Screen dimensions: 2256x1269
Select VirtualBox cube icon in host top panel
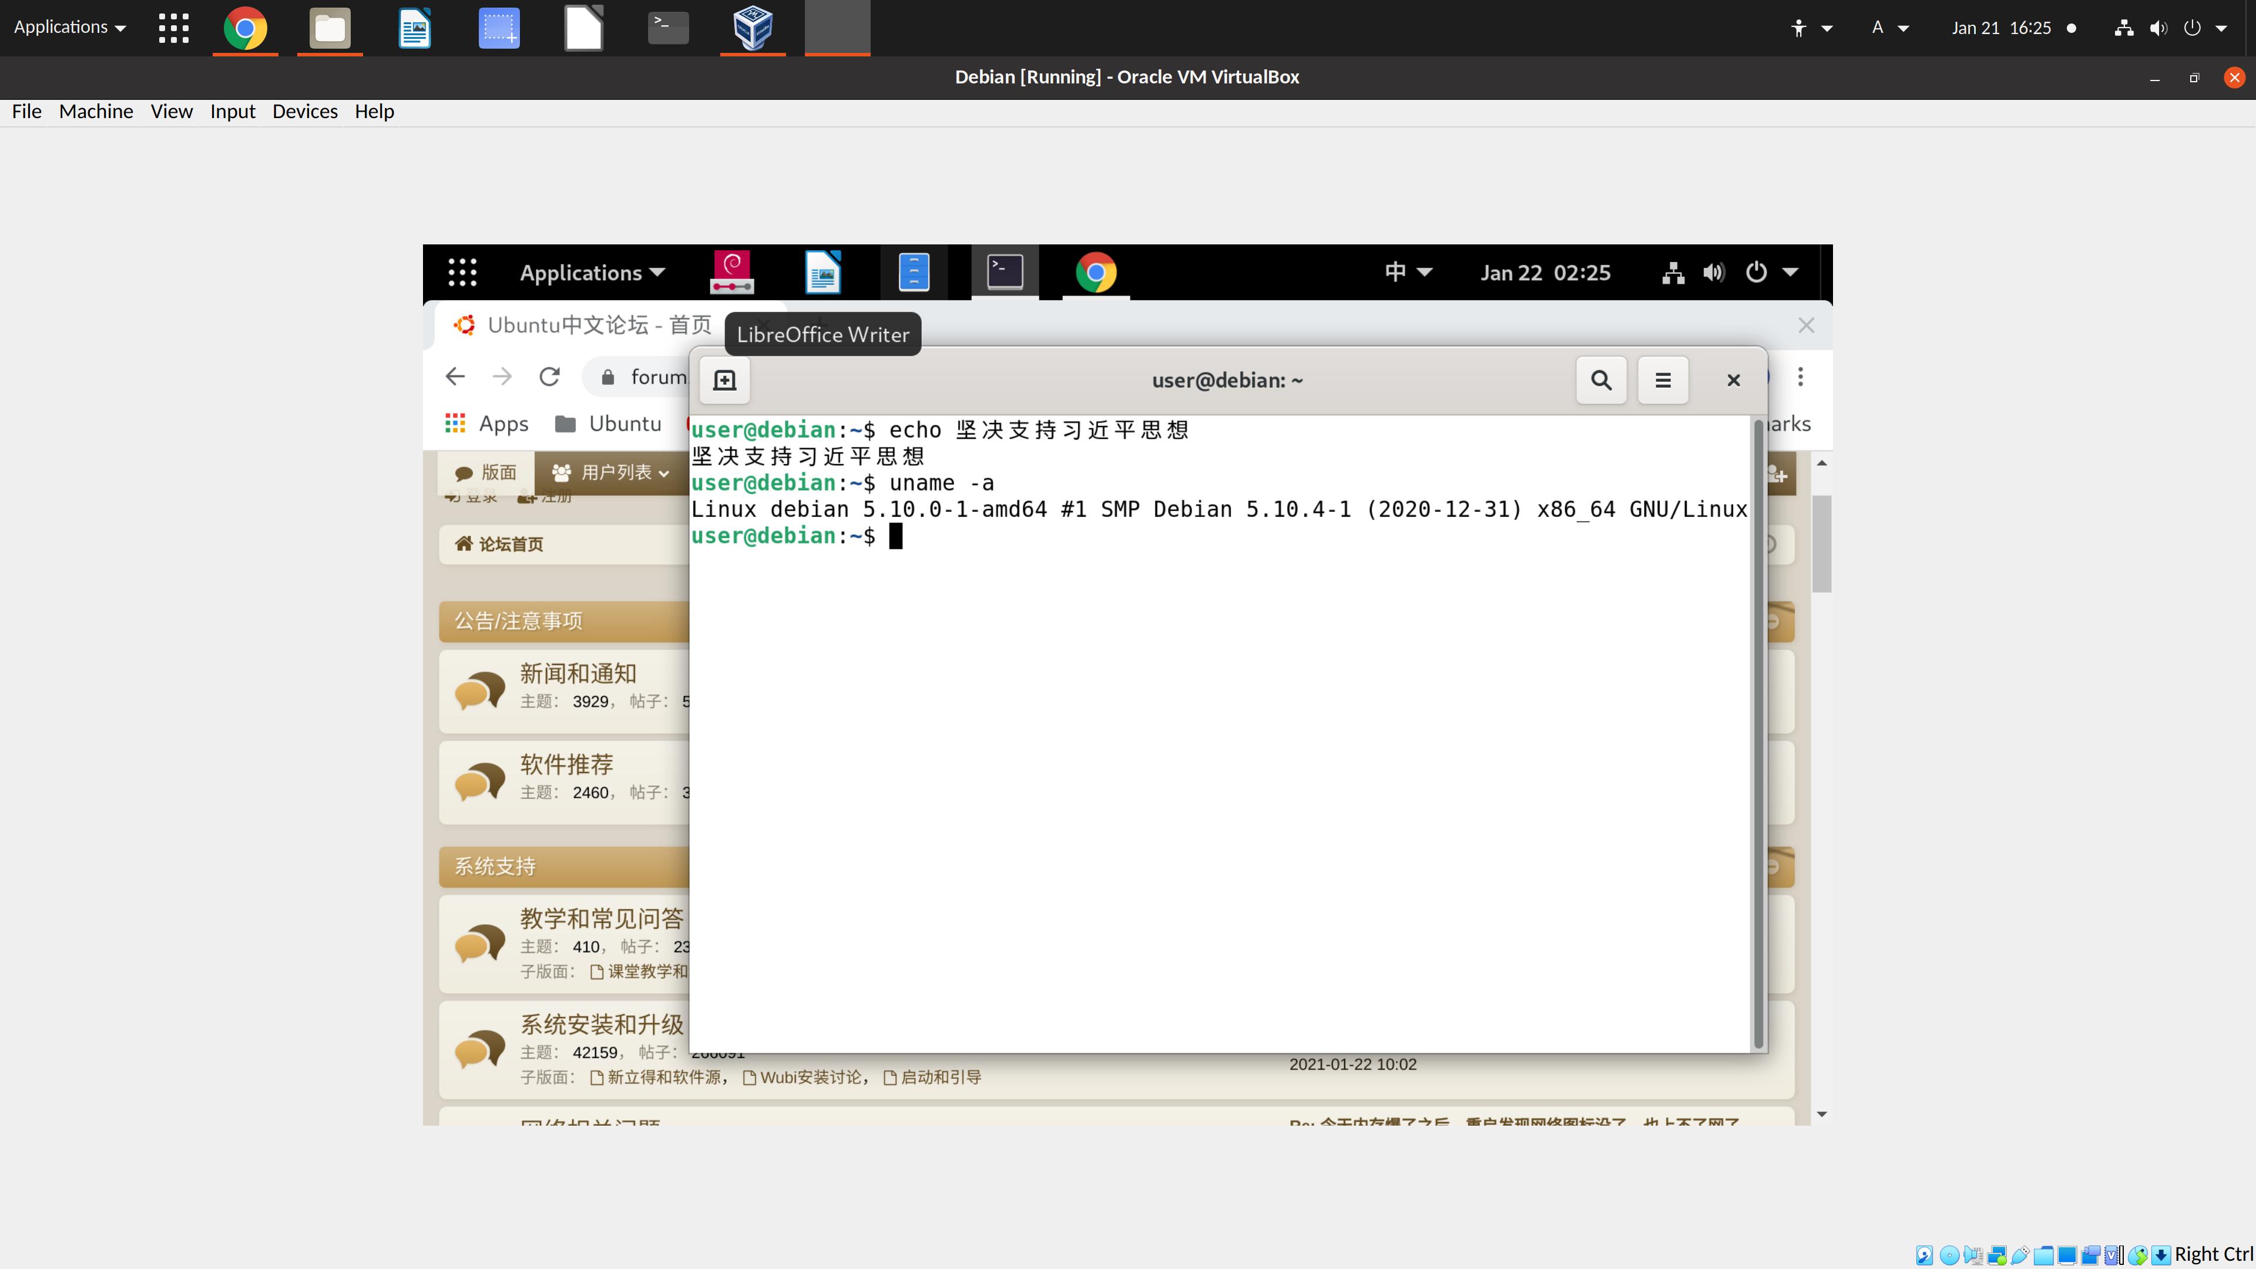752,28
